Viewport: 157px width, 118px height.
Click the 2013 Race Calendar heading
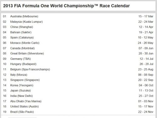click(67, 6)
